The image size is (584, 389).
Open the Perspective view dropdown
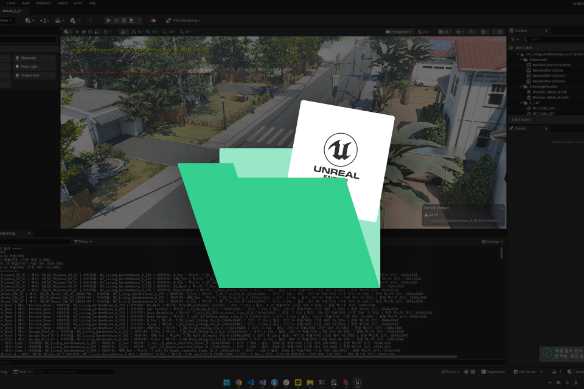point(400,32)
